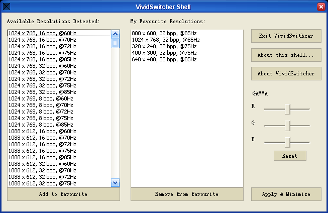The height and width of the screenshot is (213, 328).
Task: Select 1088 x 612, 16 bpp, @75Hz
Action: [59, 151]
